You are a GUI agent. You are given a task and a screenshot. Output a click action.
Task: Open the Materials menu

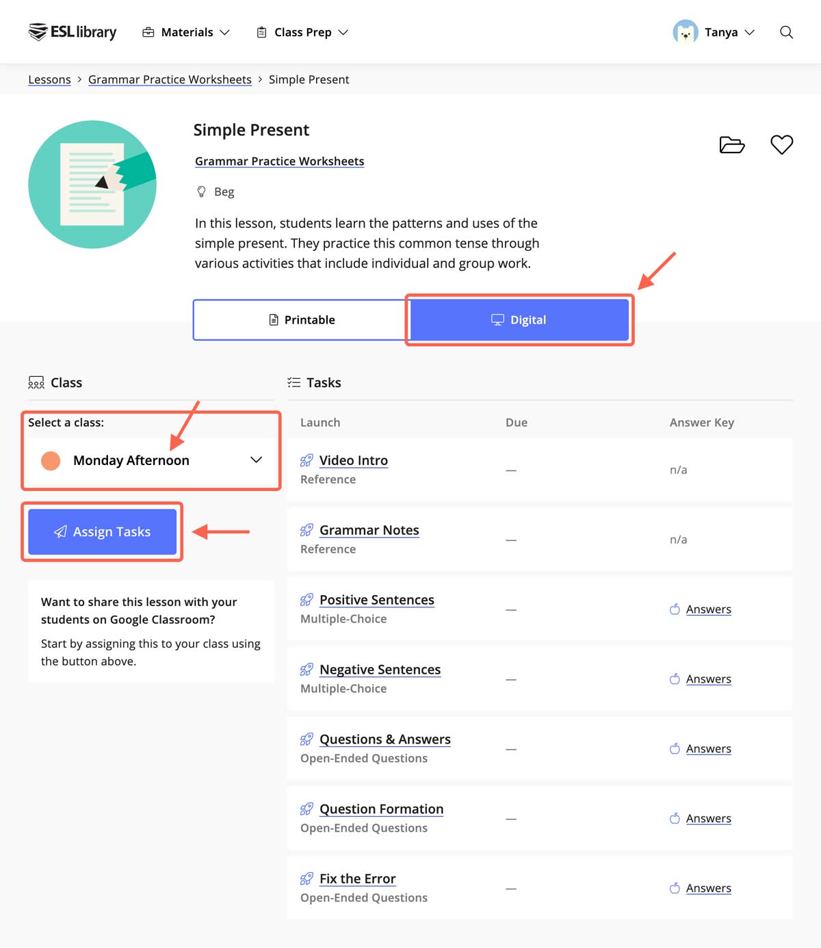[x=185, y=32]
